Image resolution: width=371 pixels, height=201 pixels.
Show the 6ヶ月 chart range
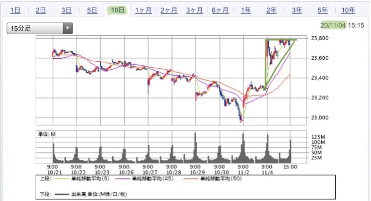click(220, 10)
